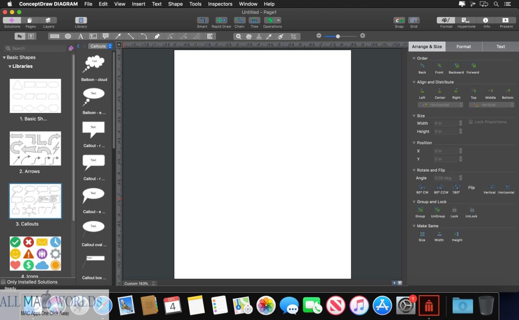Click zoom out minus button
Viewport: 519px width, 320px height.
[319, 36]
